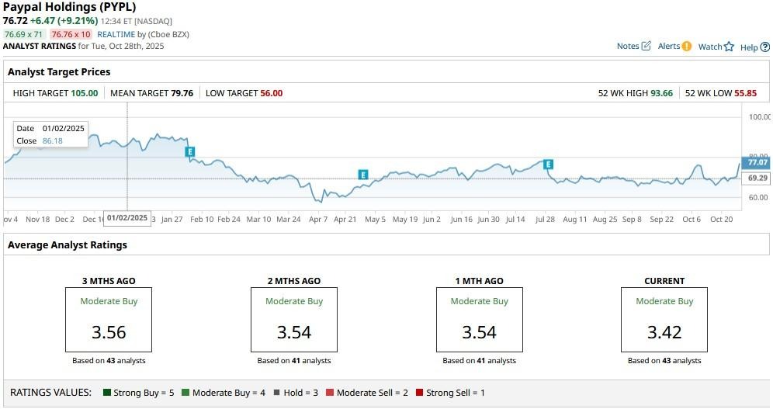Click the 1 MTH AGO rating box
The image size is (773, 409).
point(479,319)
